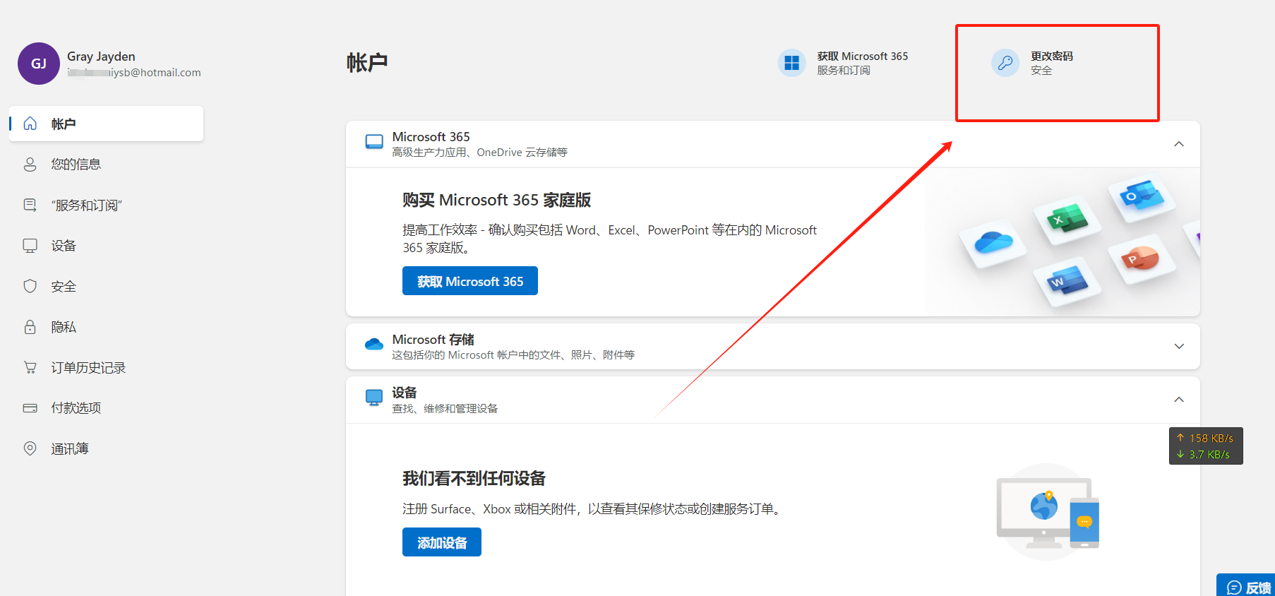Click the 添加设备 button
The width and height of the screenshot is (1275, 596).
coord(442,542)
